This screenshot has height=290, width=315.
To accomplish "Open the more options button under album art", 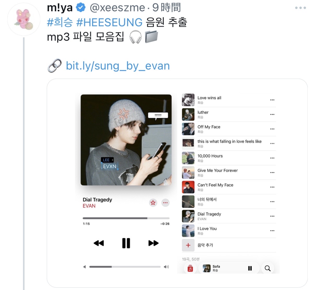I will [165, 202].
